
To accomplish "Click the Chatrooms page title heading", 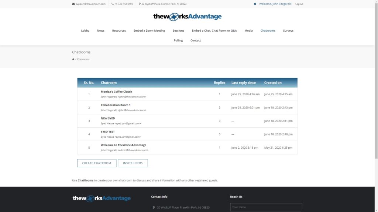I will pyautogui.click(x=81, y=52).
